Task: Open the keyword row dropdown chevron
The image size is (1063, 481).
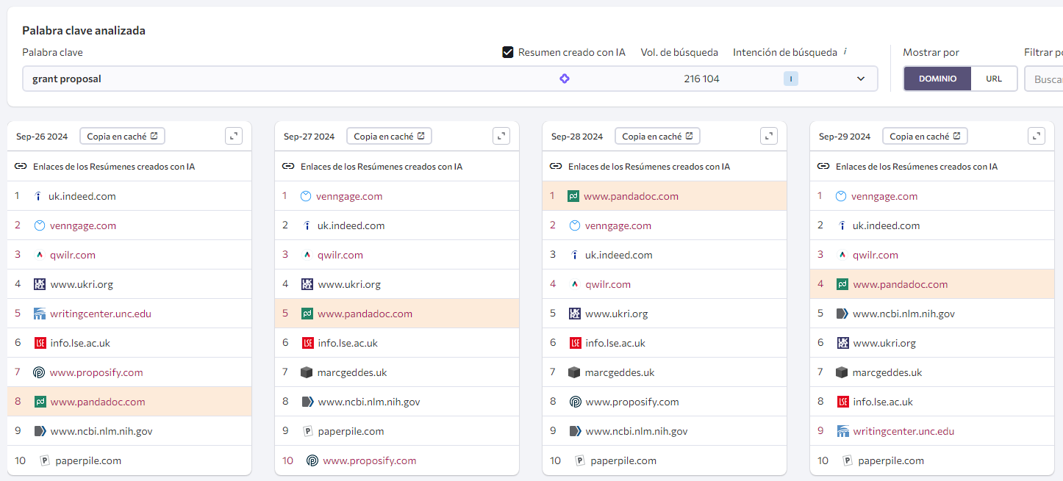Action: [861, 79]
